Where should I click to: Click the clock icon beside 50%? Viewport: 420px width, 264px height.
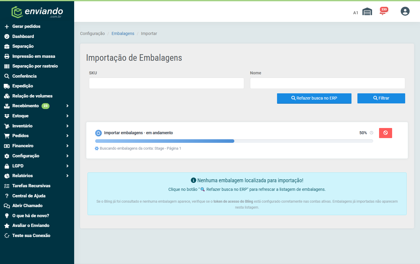(x=371, y=133)
